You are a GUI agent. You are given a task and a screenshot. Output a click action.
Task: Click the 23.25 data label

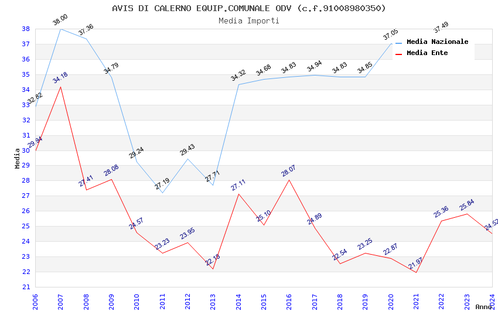pos(364,244)
